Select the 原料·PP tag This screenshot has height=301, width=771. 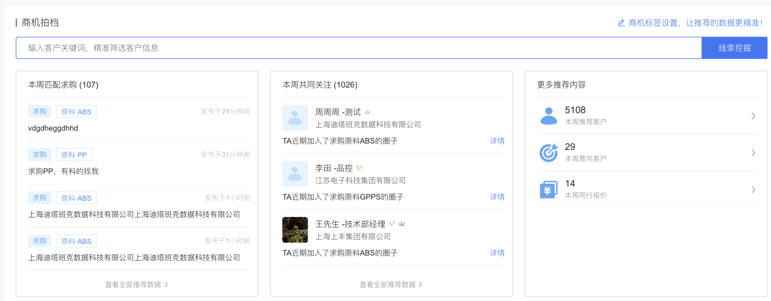pos(74,155)
